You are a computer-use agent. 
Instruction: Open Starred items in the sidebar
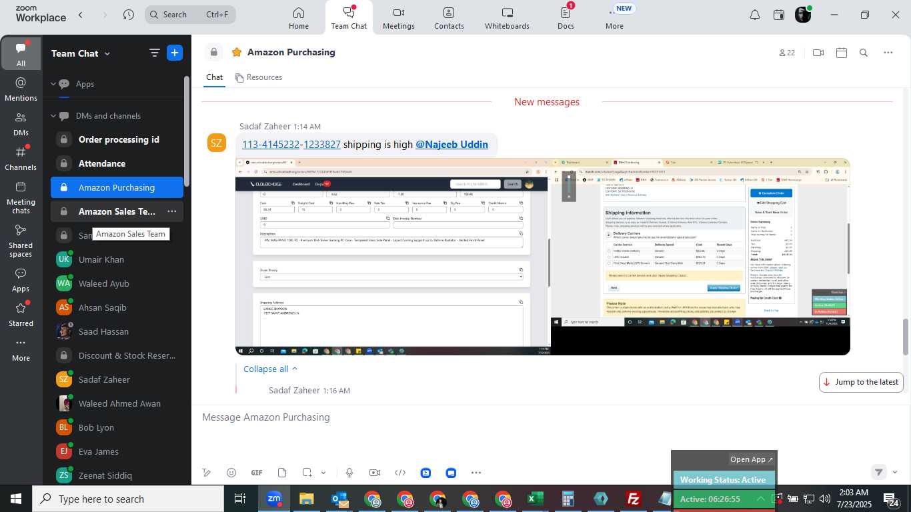tap(21, 315)
